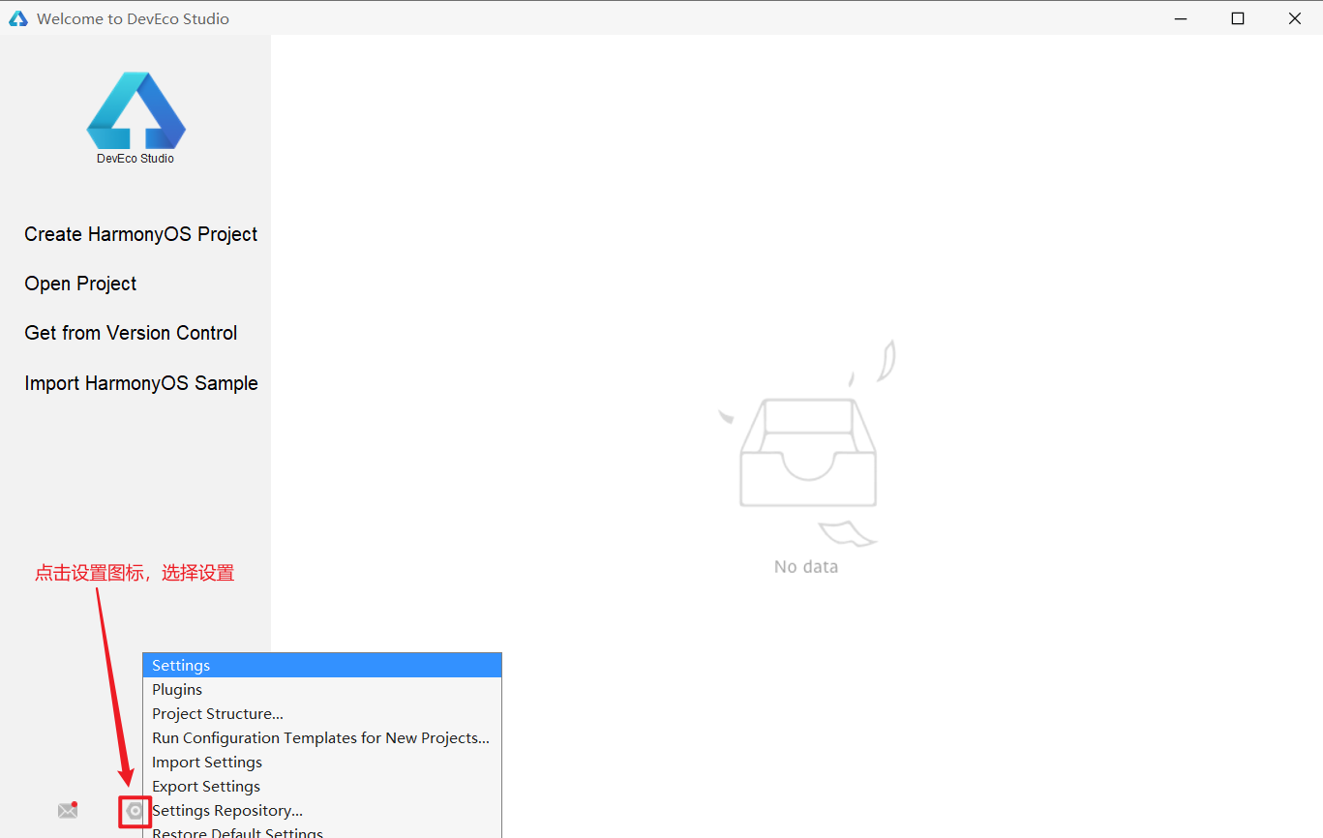Select Settings in the popup menu
The width and height of the screenshot is (1323, 838).
tap(322, 666)
